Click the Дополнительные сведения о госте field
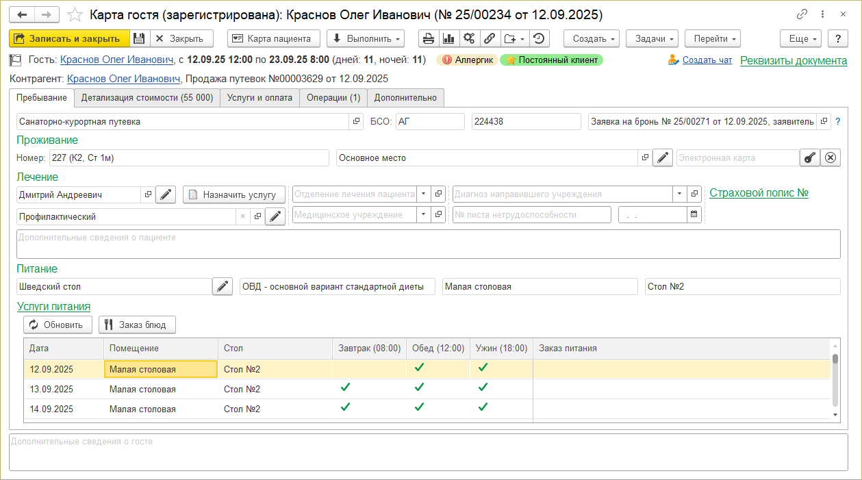 428,452
